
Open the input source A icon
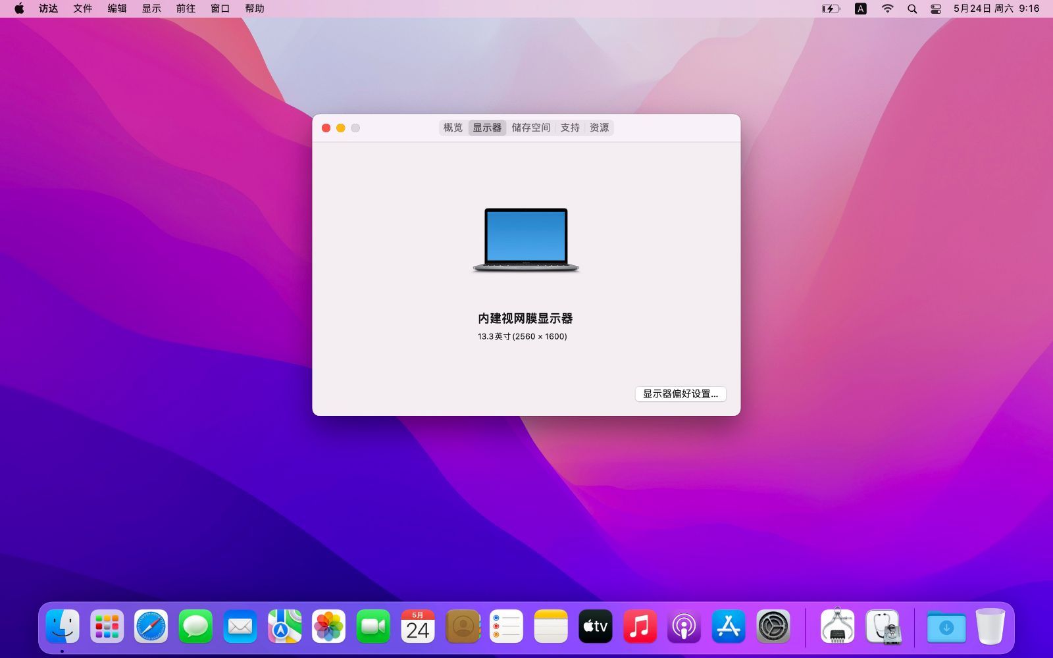[861, 9]
